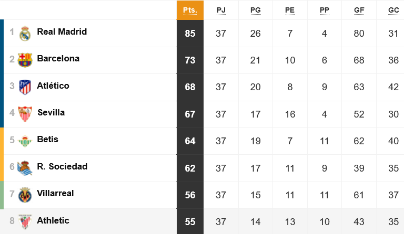This screenshot has height=234, width=404.
Task: Open the Barcelona team name link
Action: pos(58,58)
